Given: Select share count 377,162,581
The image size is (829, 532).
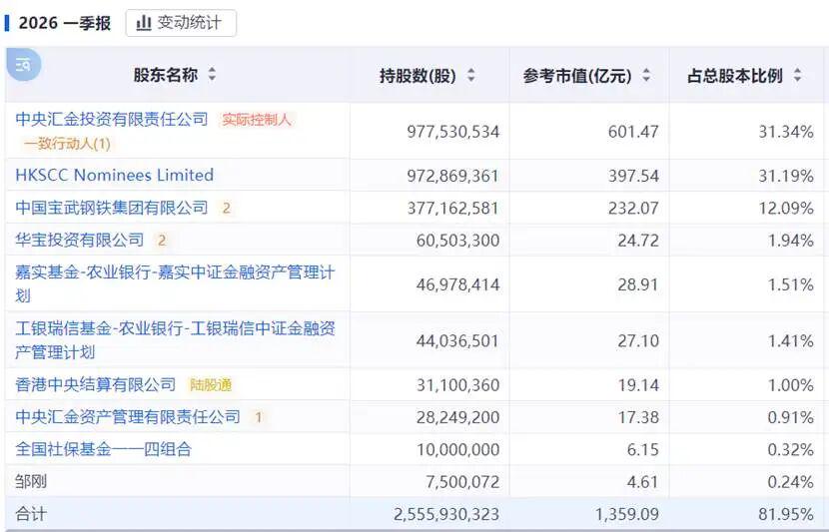Looking at the screenshot, I should point(453,209).
